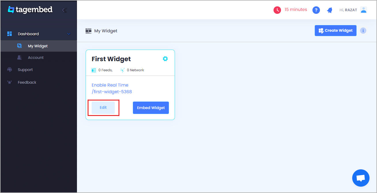The width and height of the screenshot is (377, 193).
Task: Click the 0 Network icon on widget card
Action: (x=122, y=70)
